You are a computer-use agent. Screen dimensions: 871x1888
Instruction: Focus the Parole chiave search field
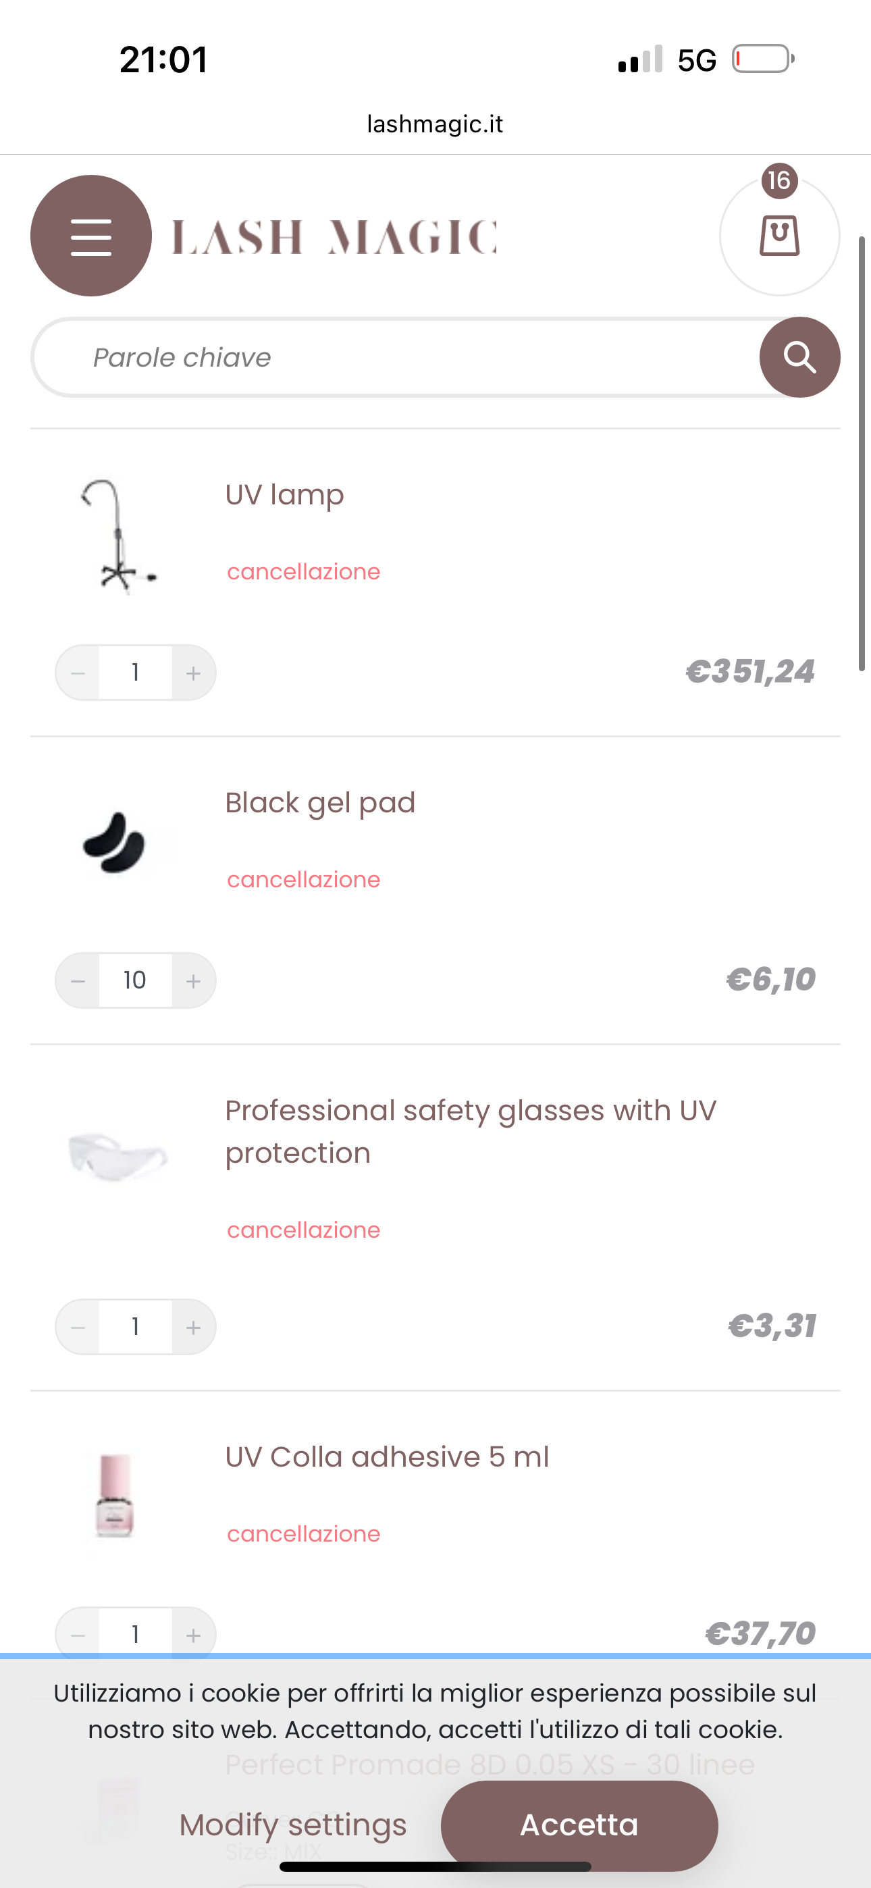[396, 358]
